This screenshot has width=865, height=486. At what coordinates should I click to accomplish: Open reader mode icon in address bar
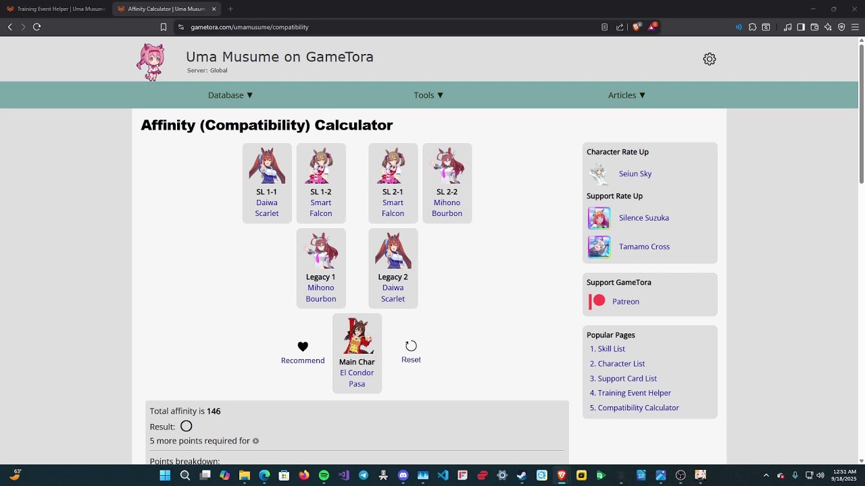click(x=604, y=27)
